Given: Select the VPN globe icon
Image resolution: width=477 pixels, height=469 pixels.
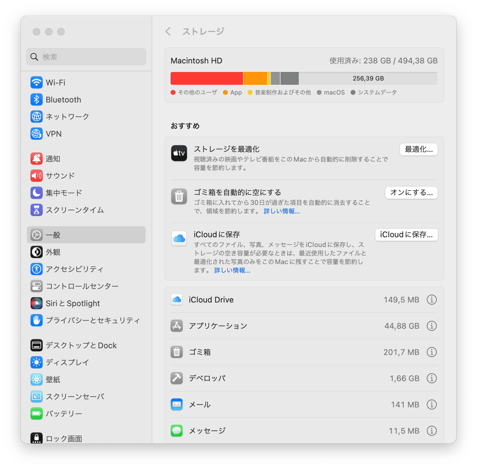Looking at the screenshot, I should point(36,134).
